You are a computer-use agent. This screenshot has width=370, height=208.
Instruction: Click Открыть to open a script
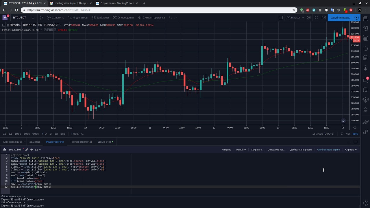click(x=227, y=150)
